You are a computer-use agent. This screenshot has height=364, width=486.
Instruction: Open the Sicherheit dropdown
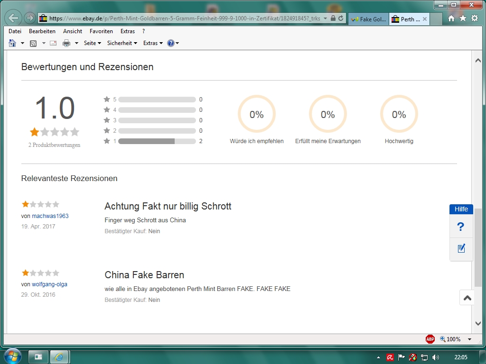coord(122,43)
